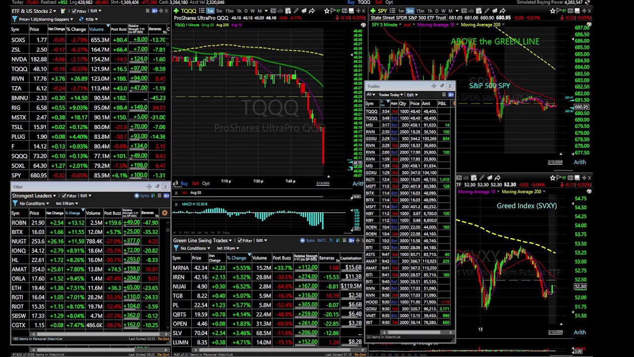
Task: Open the list icon next to TQQQ symbol
Action: click(x=202, y=11)
